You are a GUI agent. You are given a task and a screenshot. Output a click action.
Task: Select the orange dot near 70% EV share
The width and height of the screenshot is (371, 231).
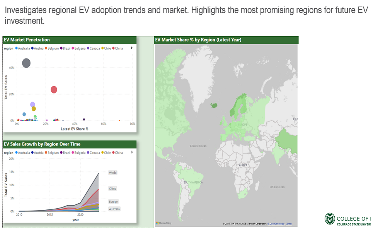click(x=119, y=121)
